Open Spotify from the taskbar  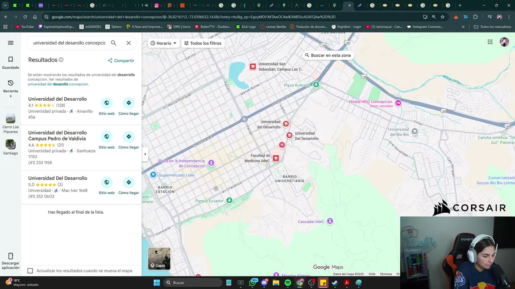[288, 283]
